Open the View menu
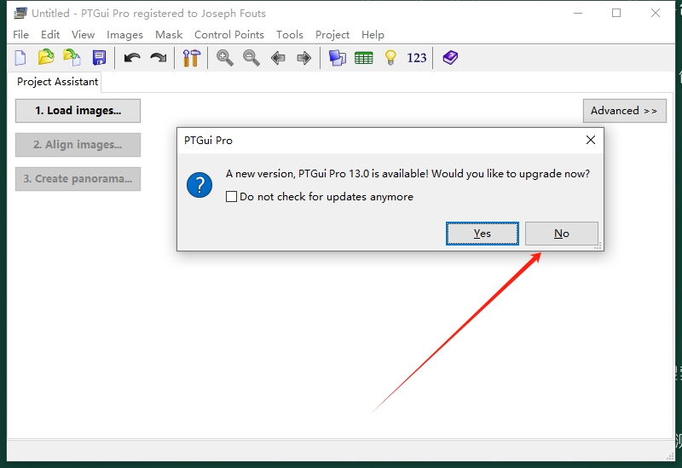 [x=83, y=35]
